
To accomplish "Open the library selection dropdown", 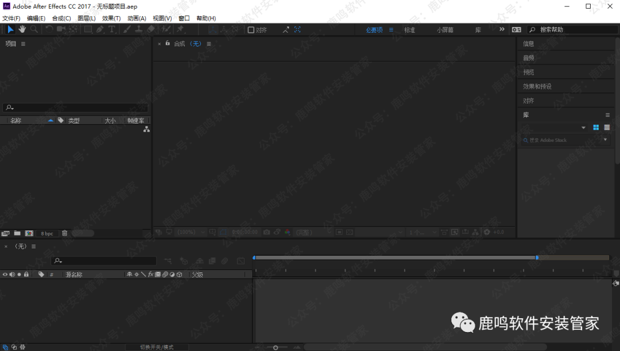I will (583, 128).
